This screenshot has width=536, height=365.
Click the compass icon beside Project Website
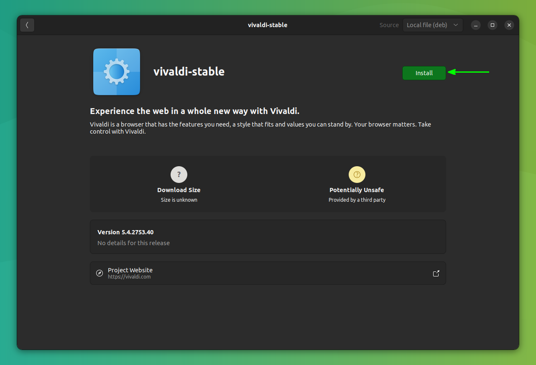[100, 273]
